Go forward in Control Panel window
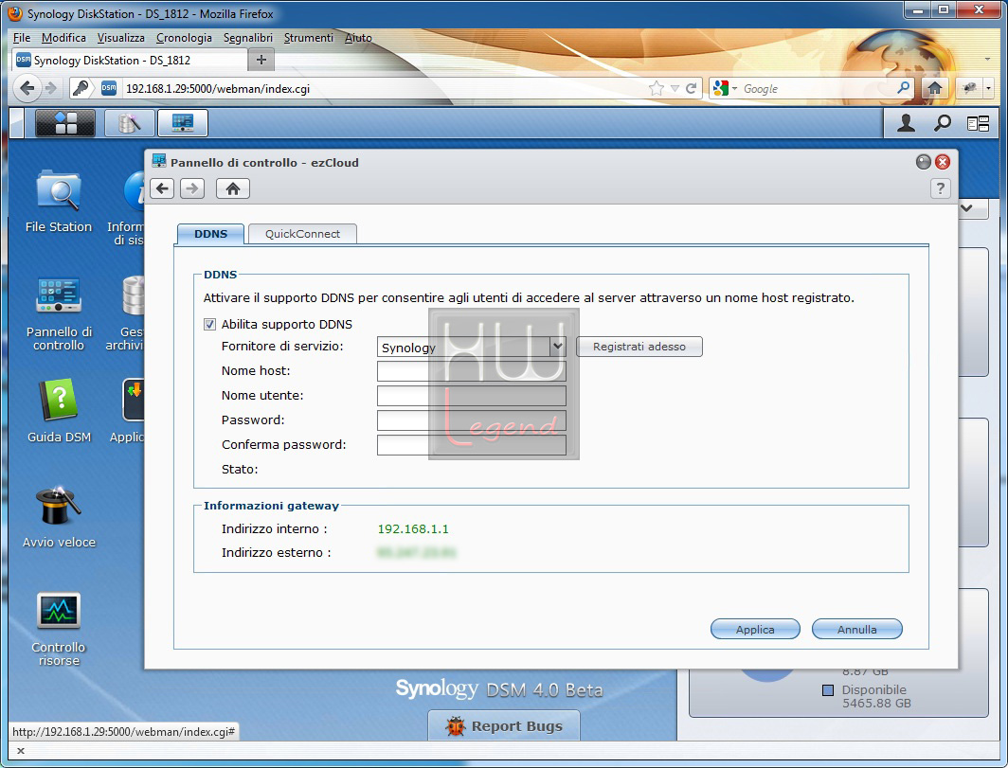Viewport: 1008px width, 768px height. pyautogui.click(x=192, y=188)
